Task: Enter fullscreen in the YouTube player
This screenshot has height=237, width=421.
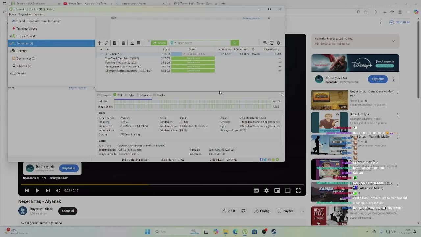Action: tap(298, 191)
